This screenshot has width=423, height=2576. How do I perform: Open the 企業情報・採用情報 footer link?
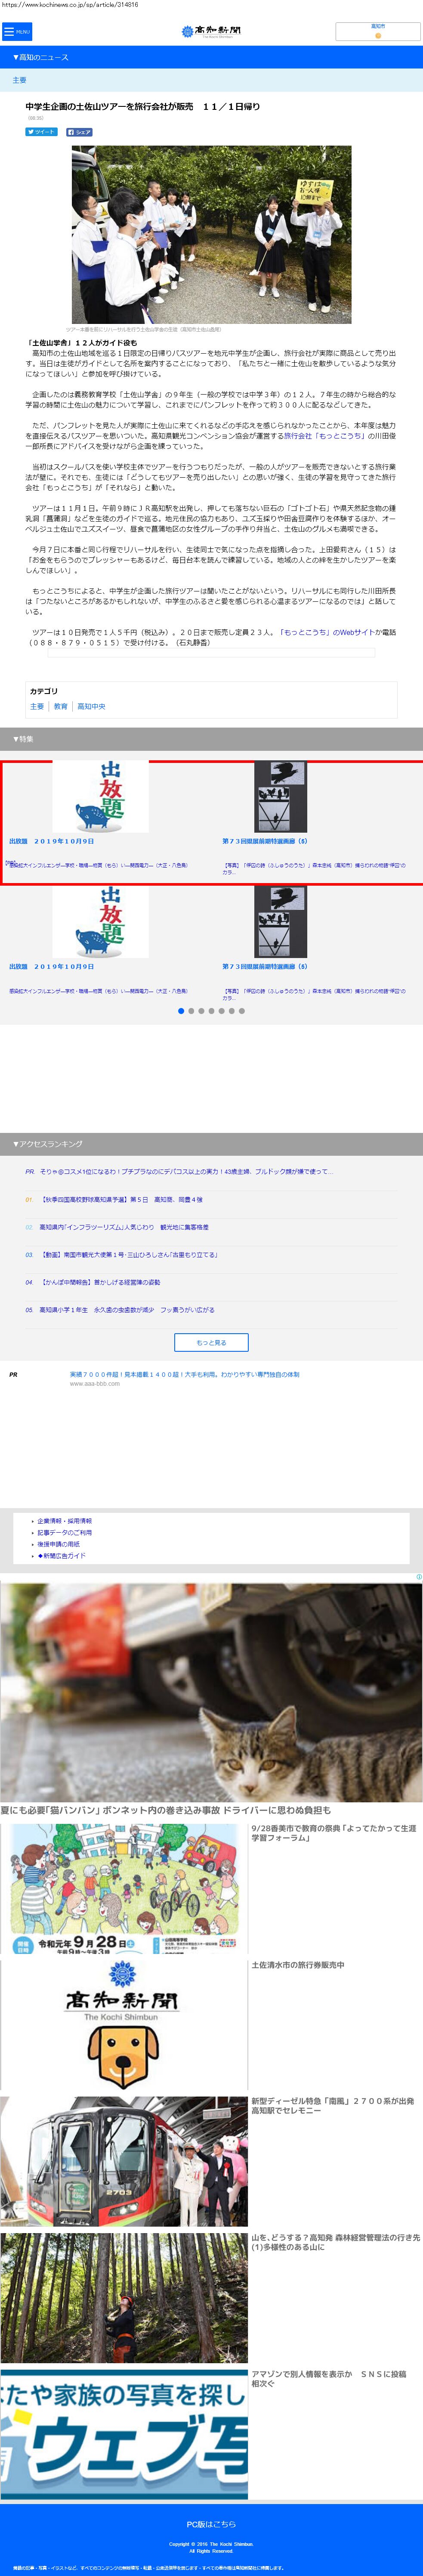tap(65, 1521)
